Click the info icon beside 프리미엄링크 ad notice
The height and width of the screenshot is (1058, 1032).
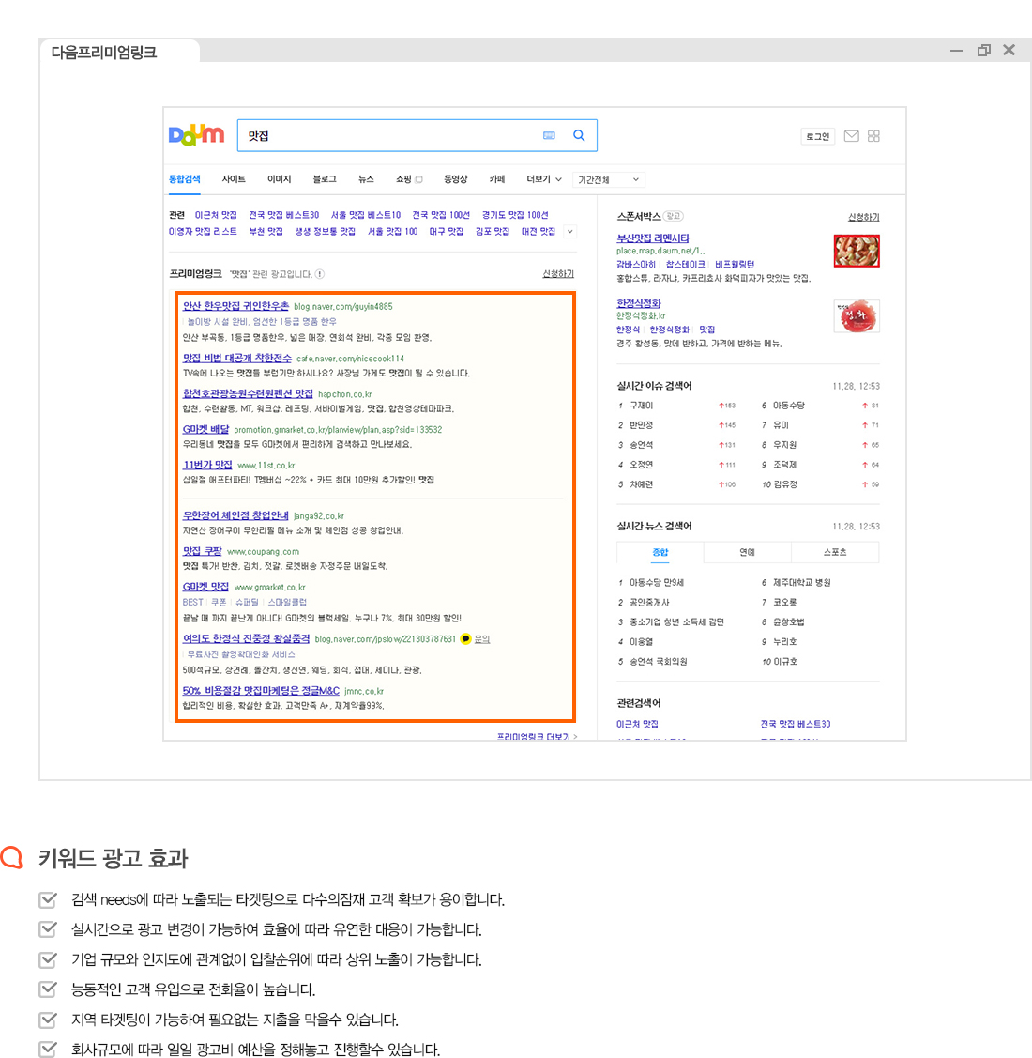(x=320, y=274)
